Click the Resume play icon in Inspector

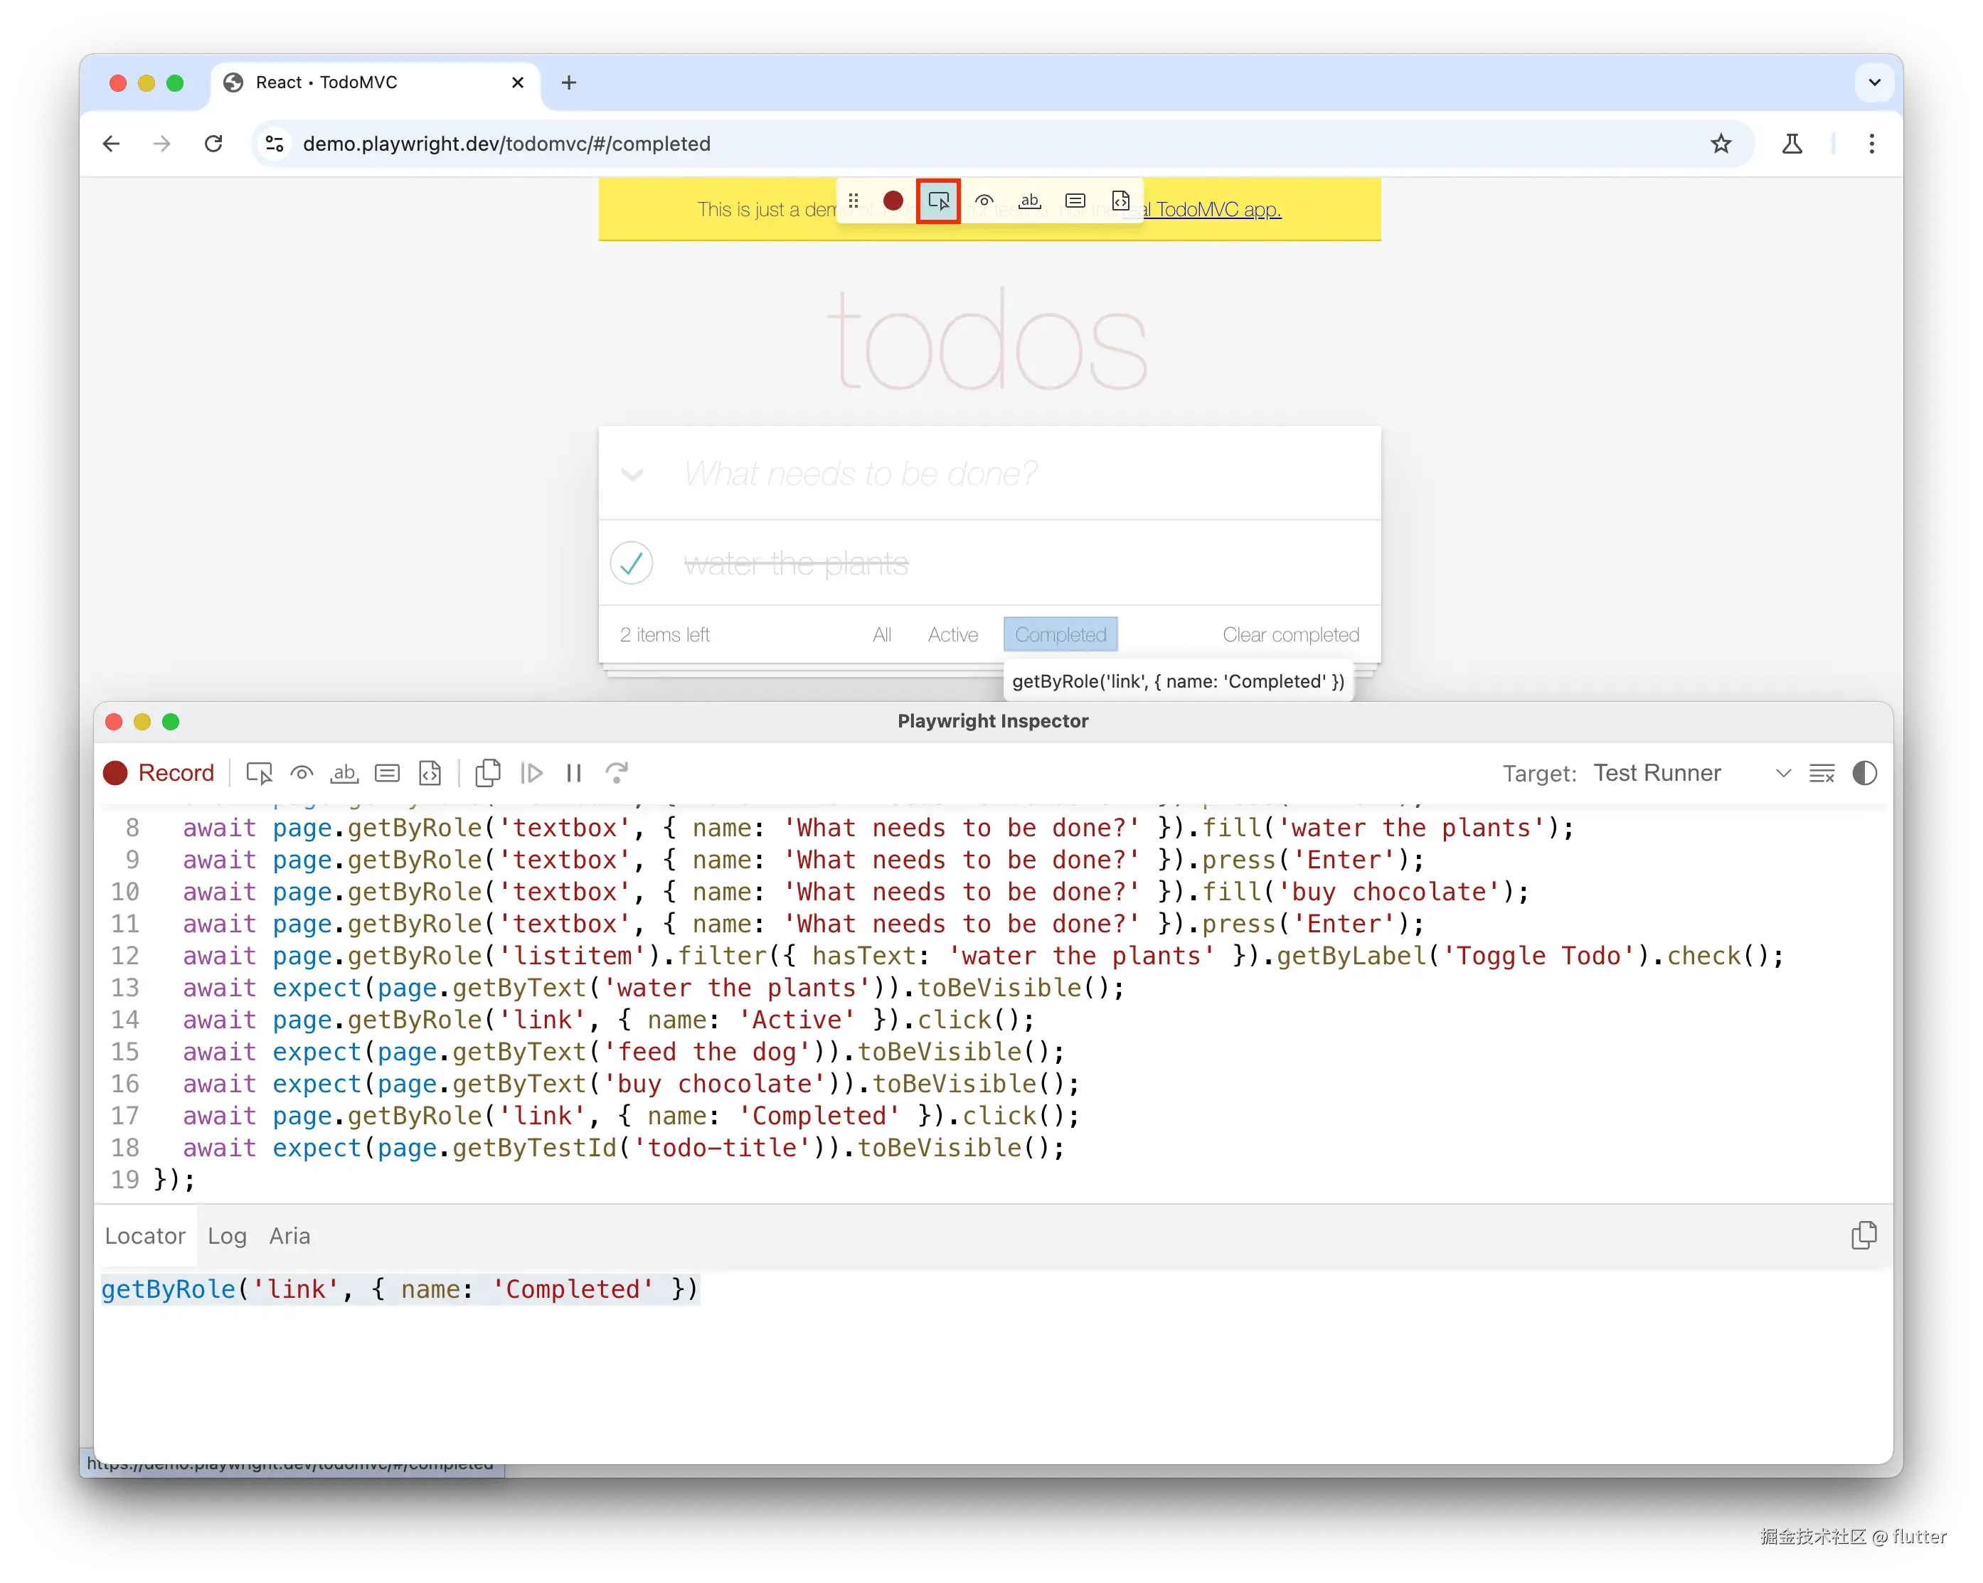click(531, 774)
